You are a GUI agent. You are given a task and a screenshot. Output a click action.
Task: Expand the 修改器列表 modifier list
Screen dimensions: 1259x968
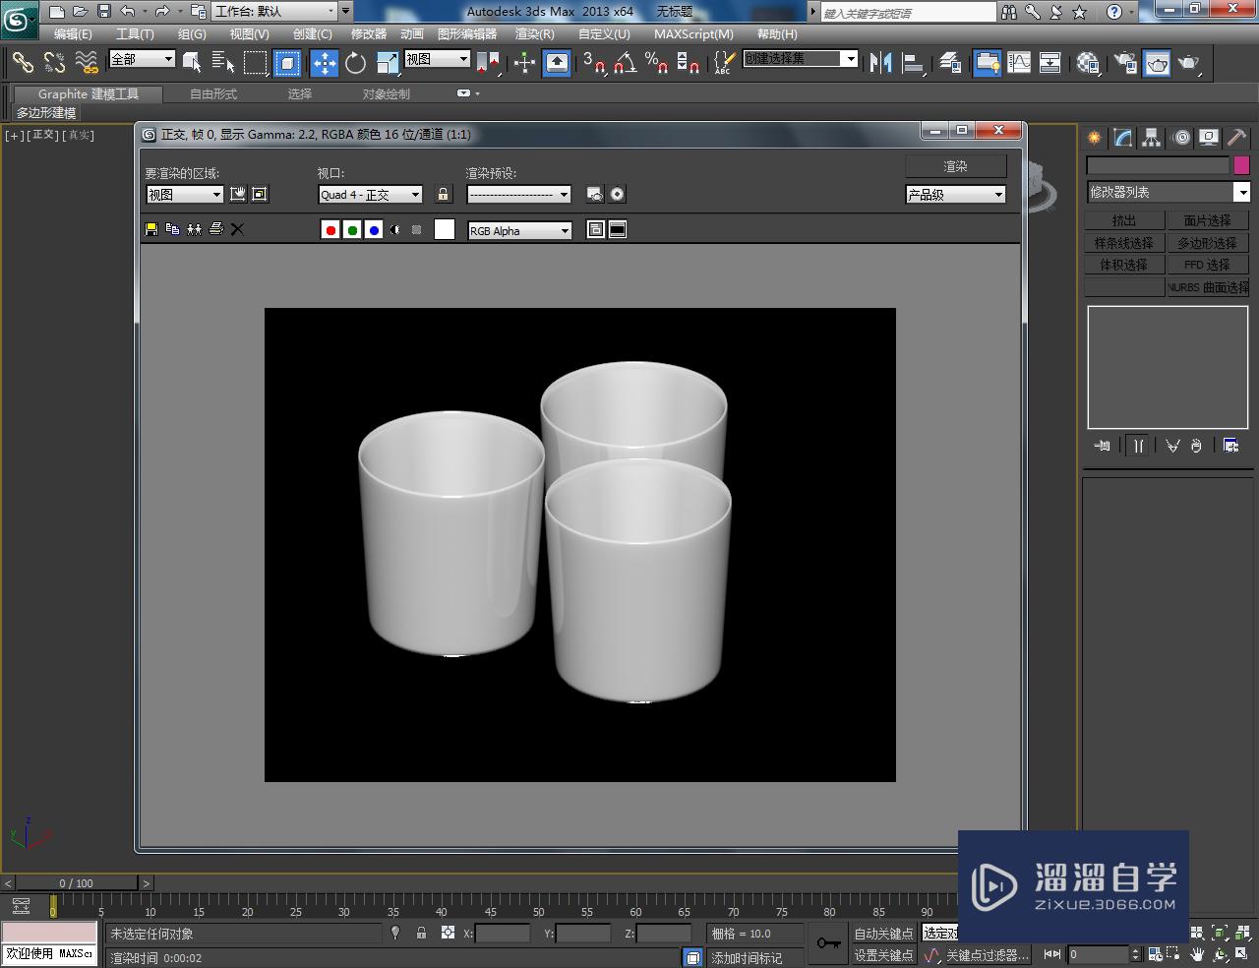coord(1168,192)
